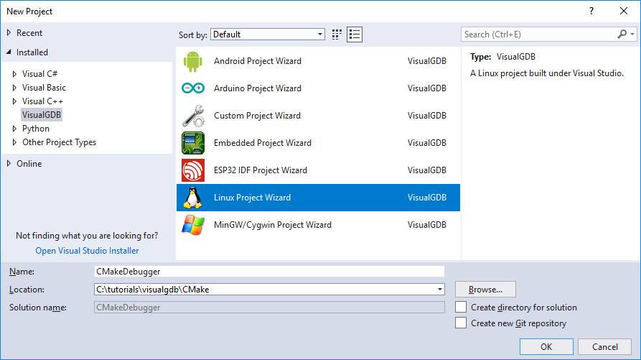The image size is (641, 360).
Task: Open the help question mark button
Action: pos(591,11)
